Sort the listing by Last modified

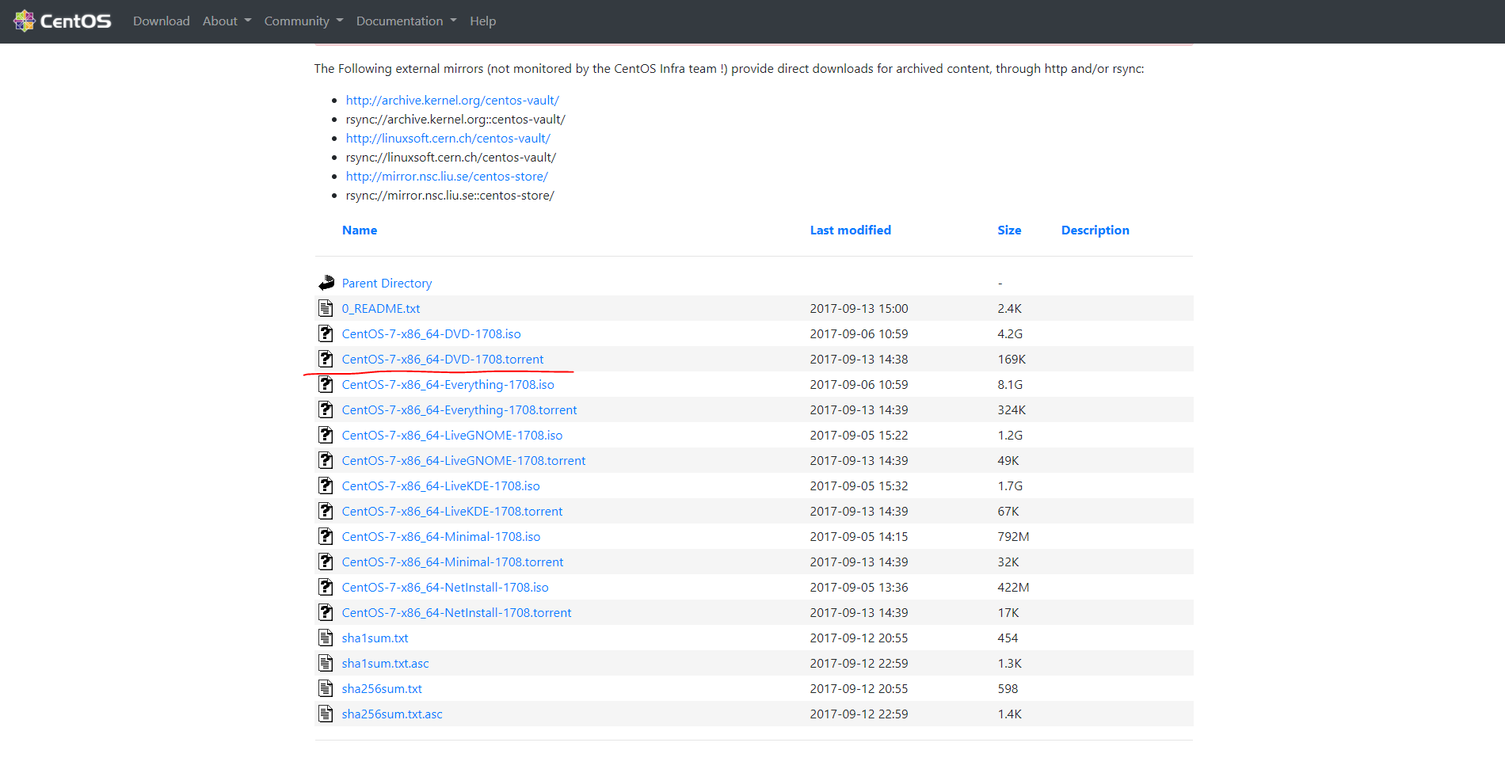(851, 230)
